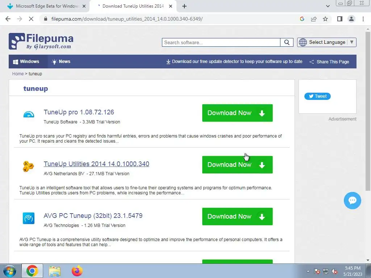The image size is (371, 278).
Task: Click 'AVG Netherlands BV - 27.1MB Trial Version' text
Action: pyautogui.click(x=86, y=173)
